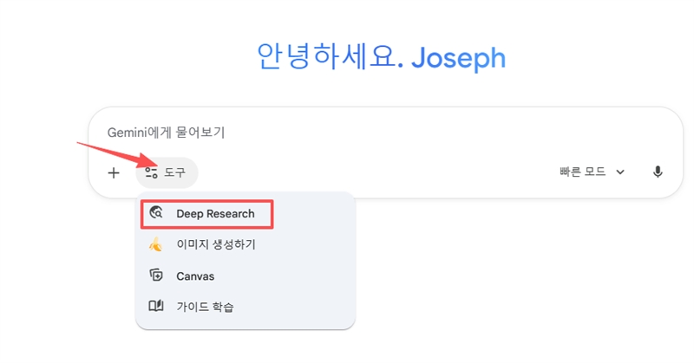Select the Canvas text entry
The height and width of the screenshot is (363, 694).
195,275
